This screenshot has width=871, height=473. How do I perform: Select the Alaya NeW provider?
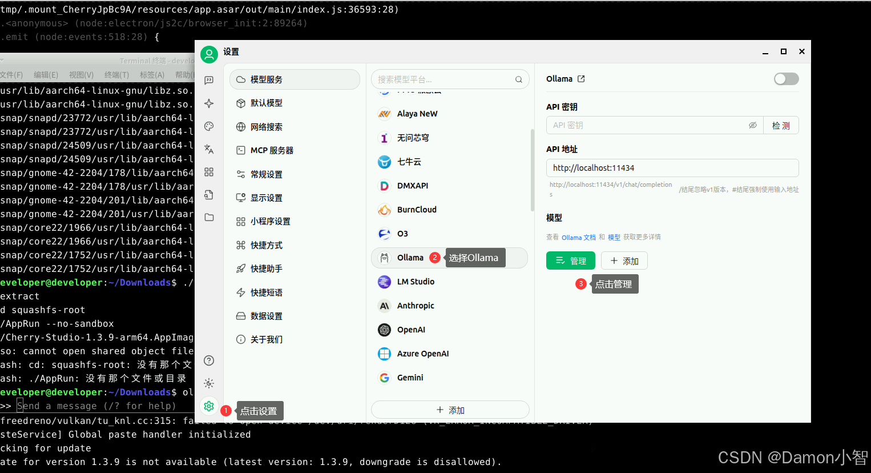[449, 114]
